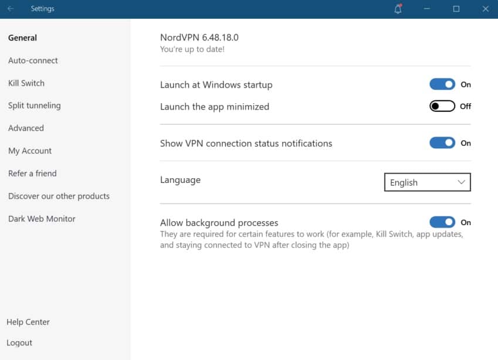This screenshot has height=360, width=498.
Task: Open My Account page
Action: (x=30, y=151)
